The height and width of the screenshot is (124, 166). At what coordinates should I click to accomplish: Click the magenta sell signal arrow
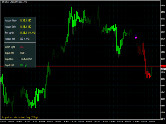pyautogui.click(x=136, y=36)
